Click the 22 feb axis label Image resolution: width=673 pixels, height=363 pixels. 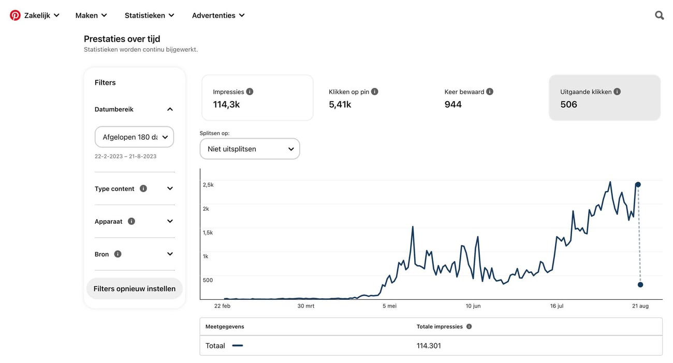click(x=222, y=306)
